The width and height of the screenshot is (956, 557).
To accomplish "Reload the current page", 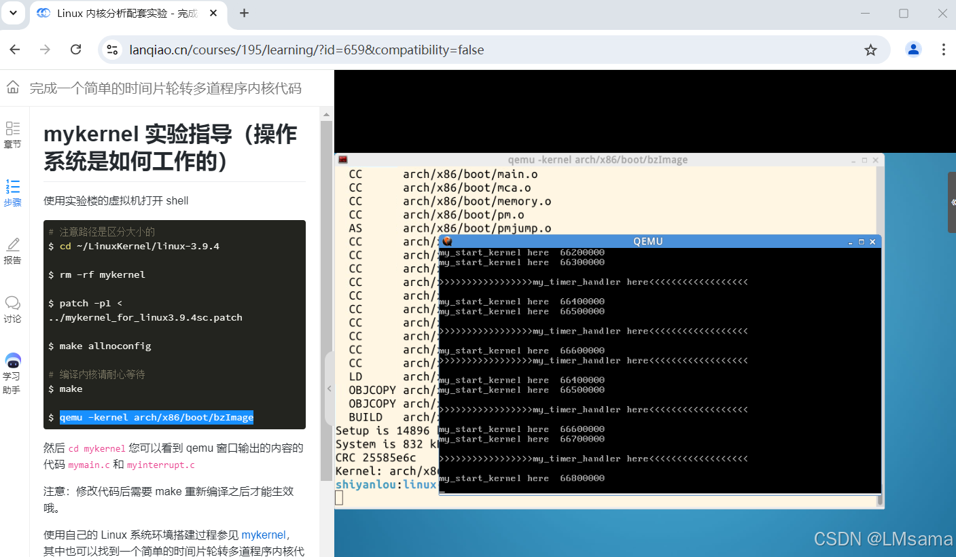I will [x=76, y=50].
